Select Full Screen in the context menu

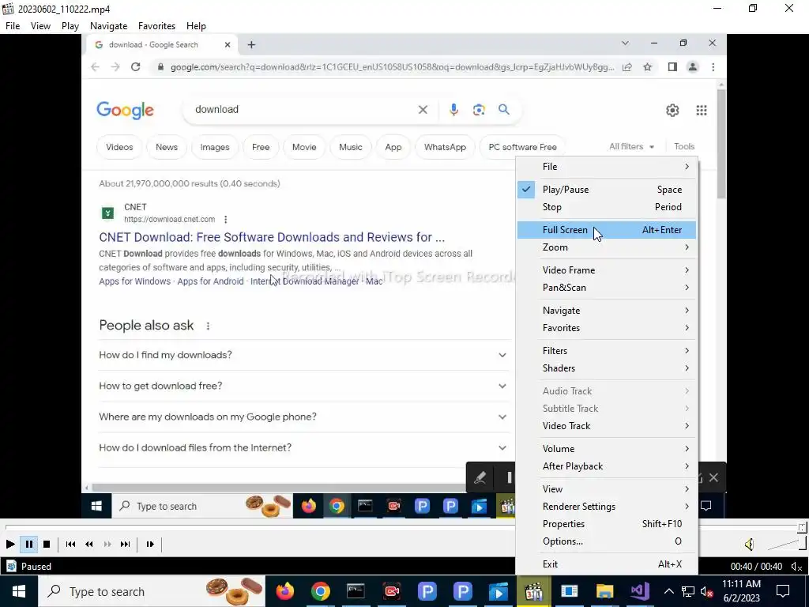[x=607, y=230]
